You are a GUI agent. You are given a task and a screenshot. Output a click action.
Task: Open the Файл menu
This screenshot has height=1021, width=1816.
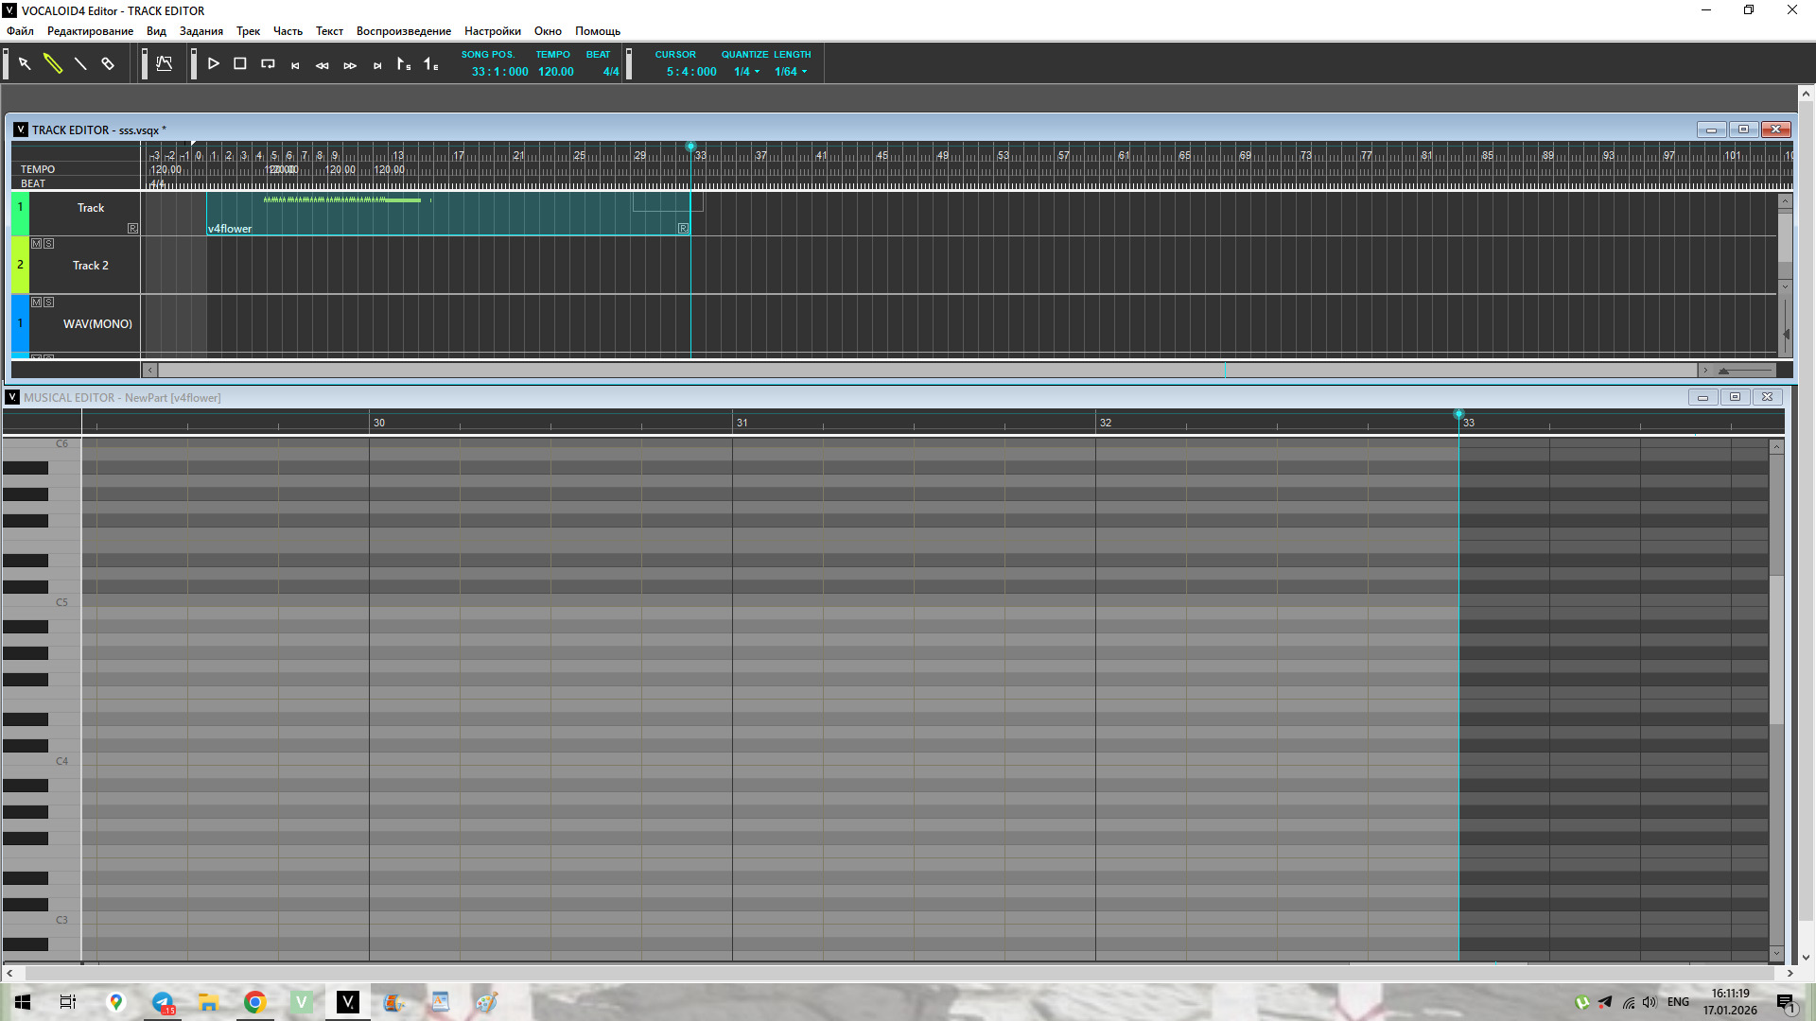pyautogui.click(x=20, y=31)
